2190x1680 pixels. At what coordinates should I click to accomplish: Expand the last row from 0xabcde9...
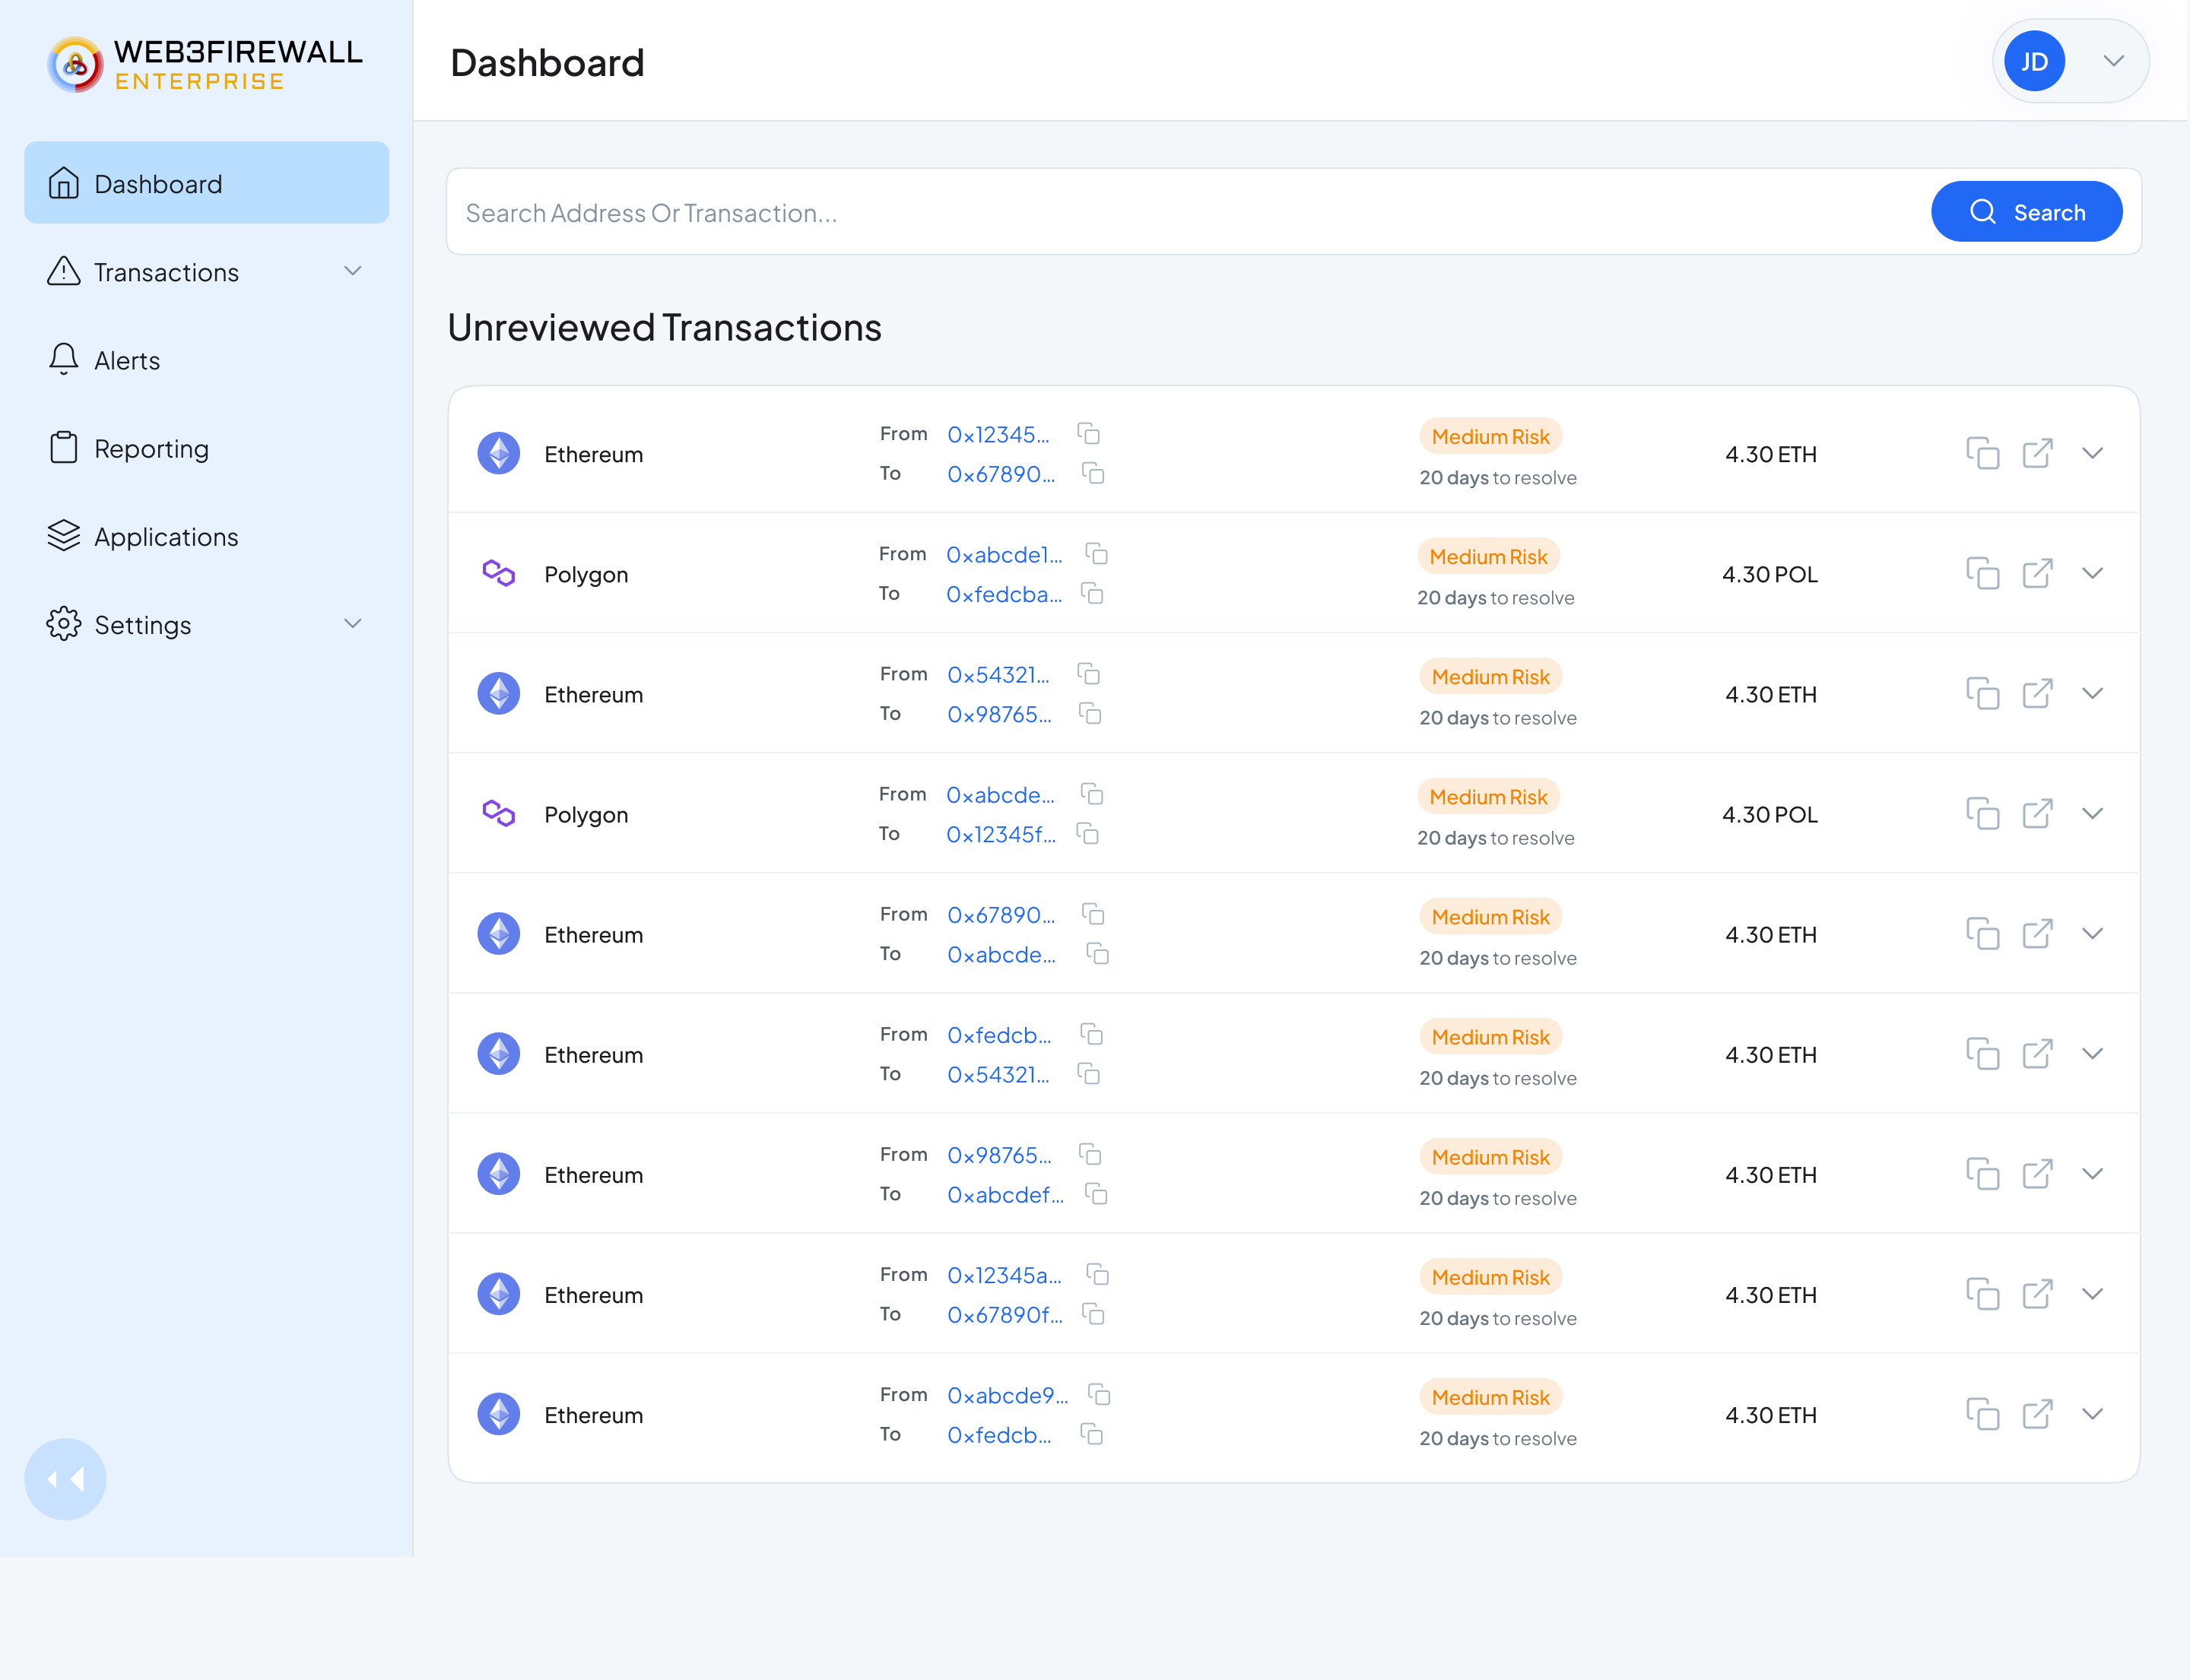[x=2092, y=1413]
